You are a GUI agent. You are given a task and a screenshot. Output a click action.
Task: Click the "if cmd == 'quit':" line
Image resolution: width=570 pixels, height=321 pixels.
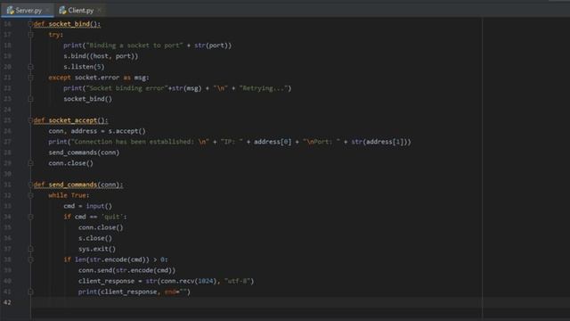click(95, 217)
